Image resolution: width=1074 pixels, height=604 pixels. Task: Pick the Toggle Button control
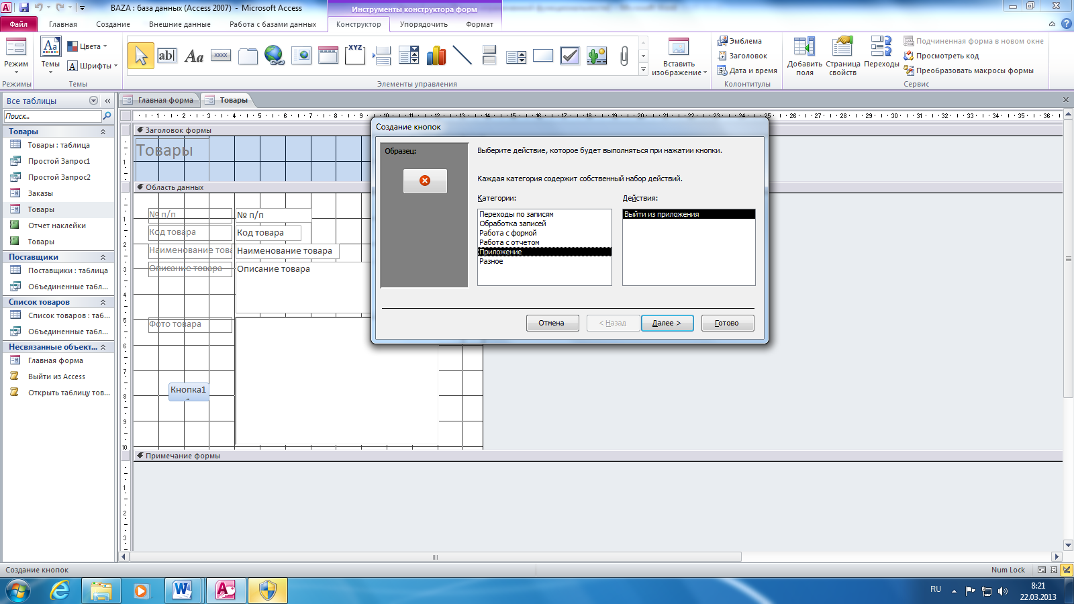(x=489, y=56)
